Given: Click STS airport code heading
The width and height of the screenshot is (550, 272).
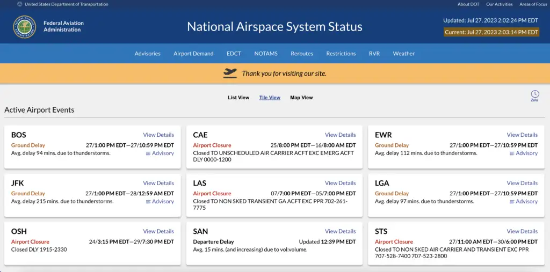Looking at the screenshot, I should (381, 231).
